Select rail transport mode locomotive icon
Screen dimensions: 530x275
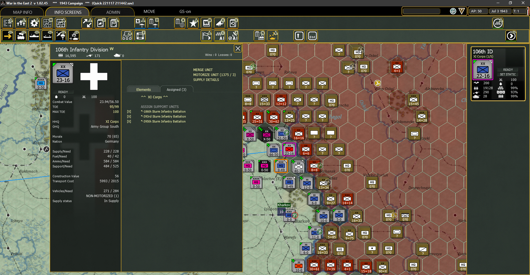click(21, 36)
